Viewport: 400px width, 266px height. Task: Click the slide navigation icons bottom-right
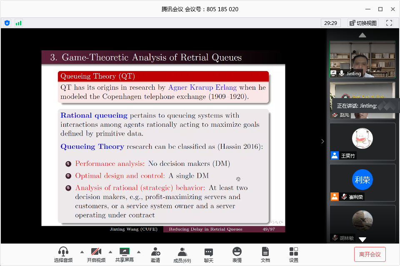click(x=277, y=222)
